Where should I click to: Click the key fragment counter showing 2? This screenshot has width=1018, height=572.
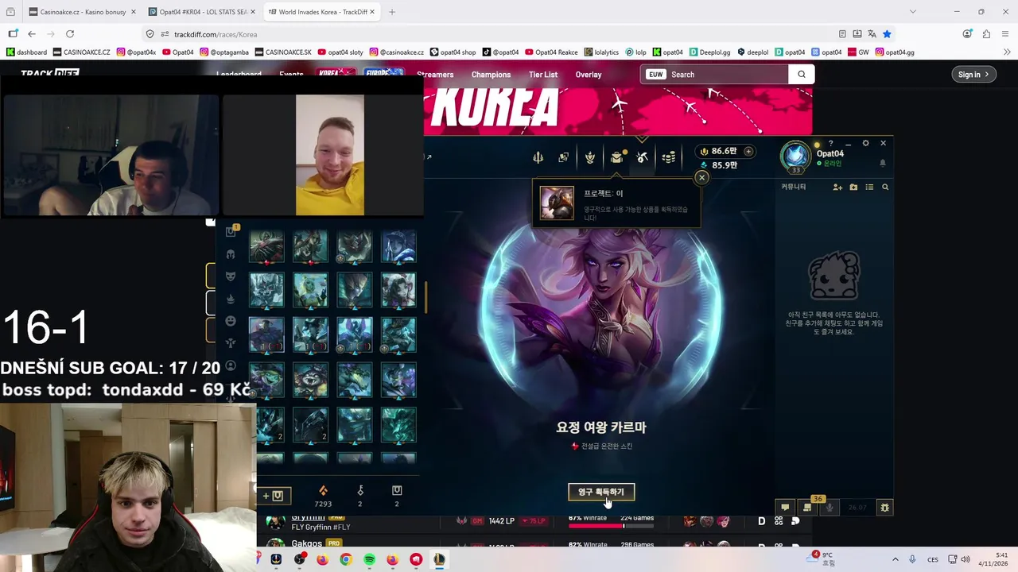tap(360, 497)
